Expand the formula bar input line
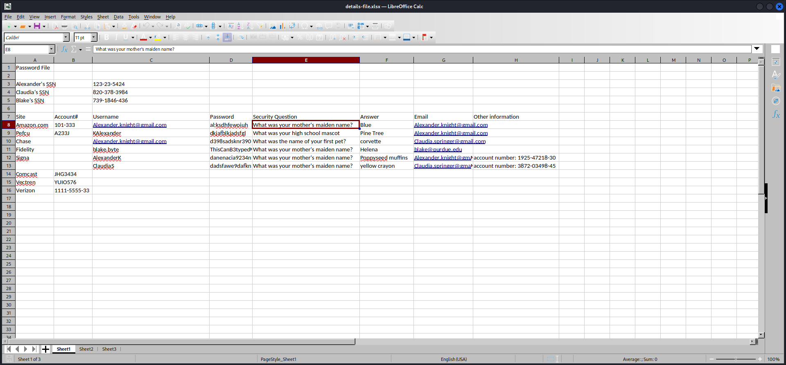 757,49
